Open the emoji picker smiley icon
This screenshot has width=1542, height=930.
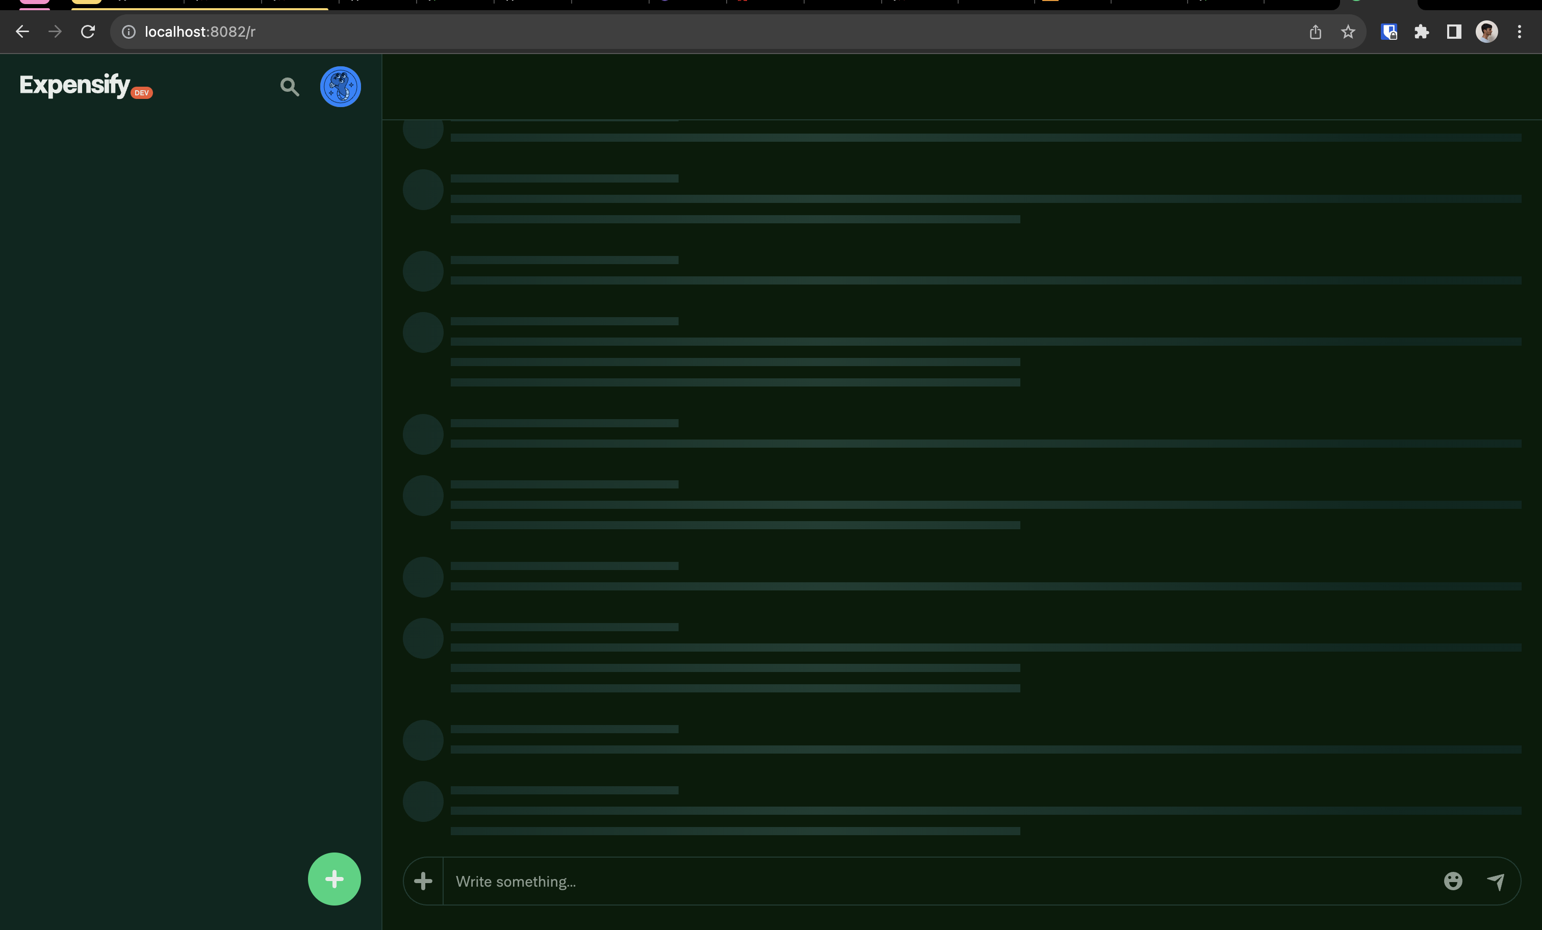coord(1452,881)
